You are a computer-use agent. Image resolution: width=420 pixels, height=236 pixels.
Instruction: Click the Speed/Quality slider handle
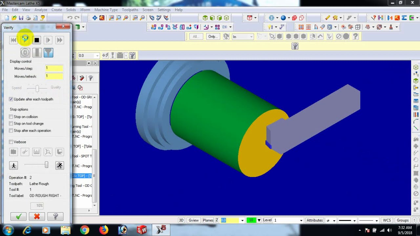[37, 88]
